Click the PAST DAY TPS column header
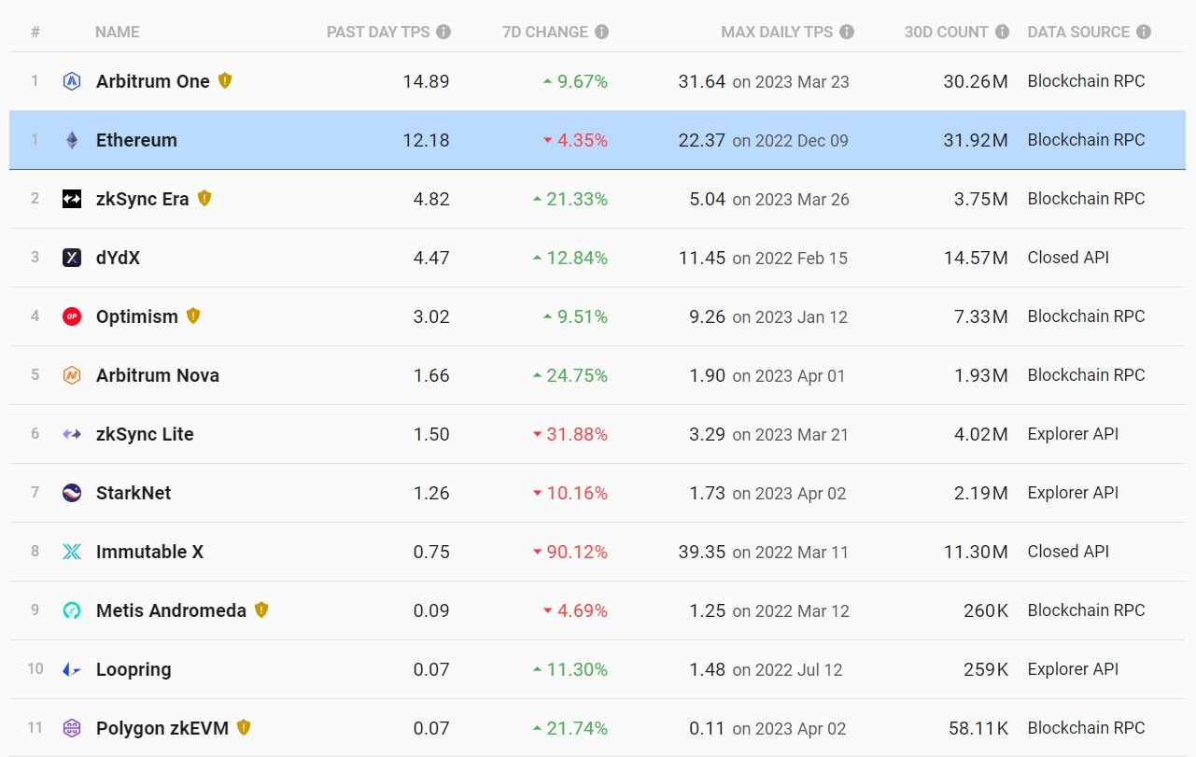This screenshot has width=1196, height=757. (378, 32)
